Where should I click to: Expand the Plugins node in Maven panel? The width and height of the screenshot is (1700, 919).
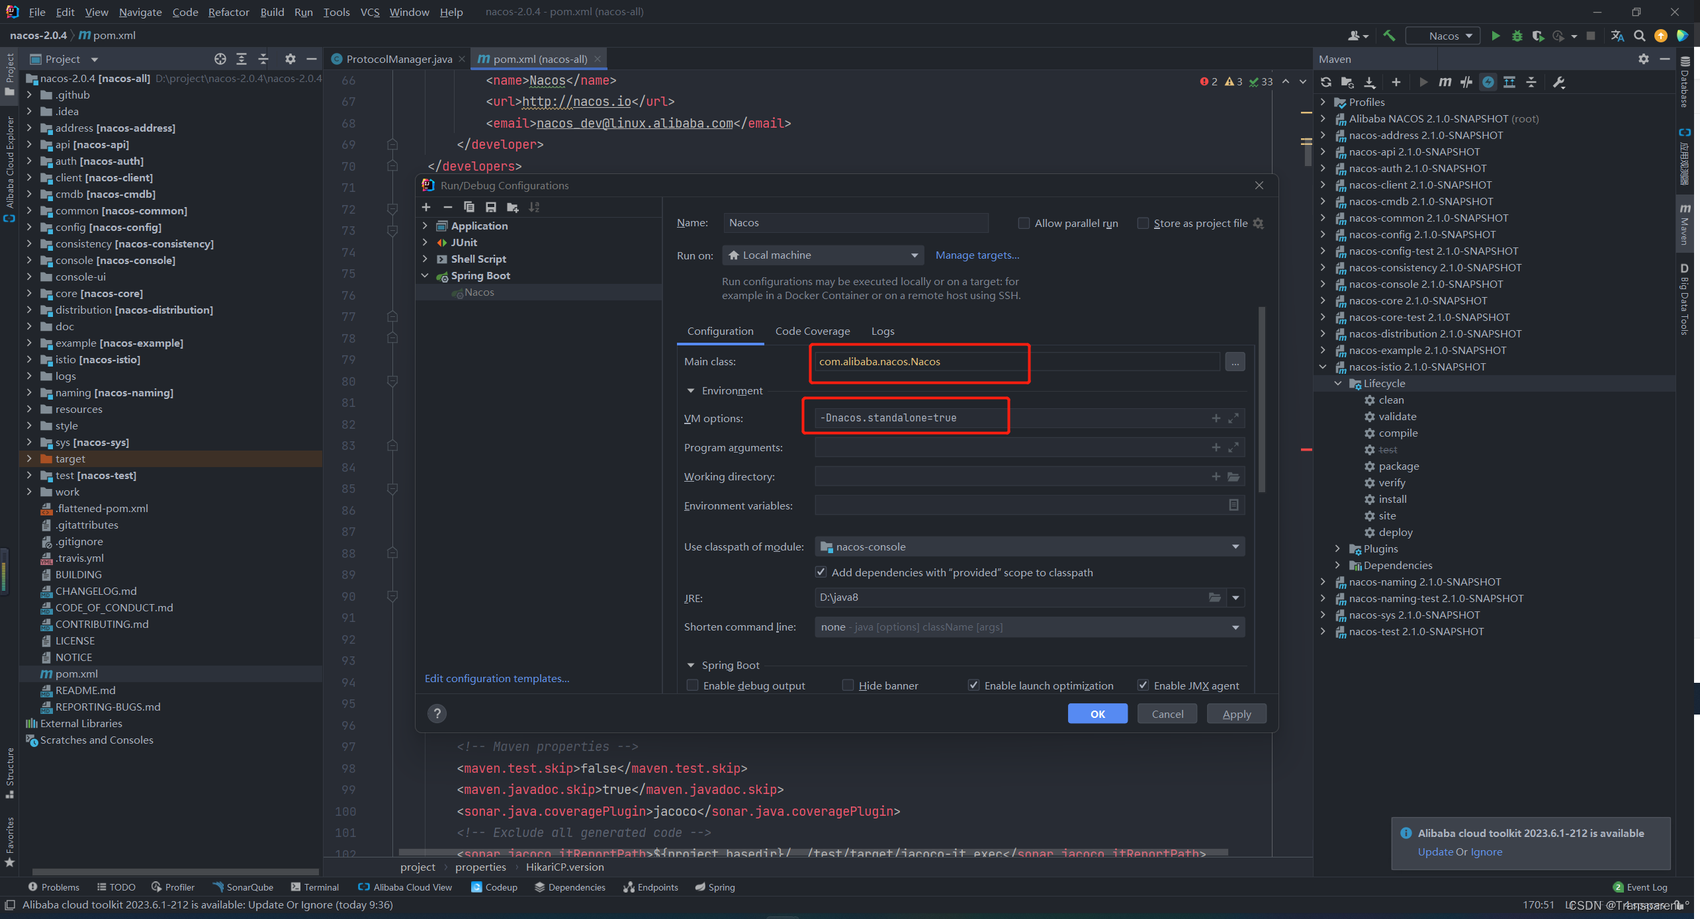(1337, 548)
